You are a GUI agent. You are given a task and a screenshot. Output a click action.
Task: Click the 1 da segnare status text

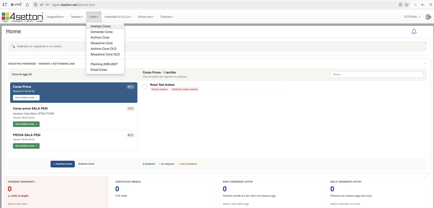[x=167, y=164]
